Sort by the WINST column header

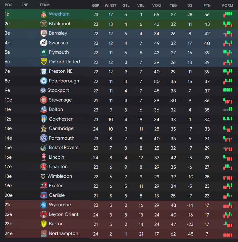pyautogui.click(x=110, y=5)
